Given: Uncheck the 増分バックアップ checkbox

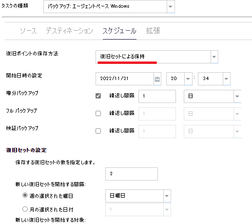Looking at the screenshot, I should tap(98, 96).
